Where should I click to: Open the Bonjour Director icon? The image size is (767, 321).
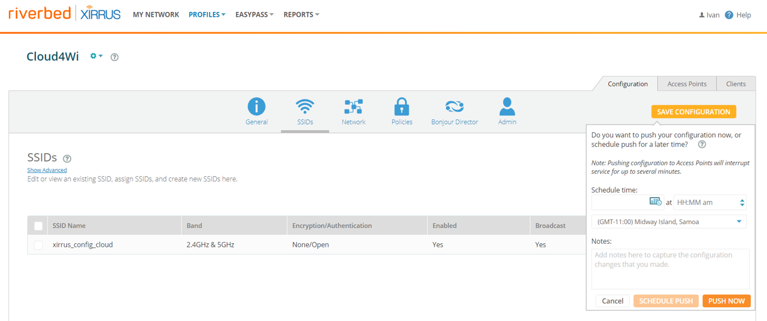pyautogui.click(x=454, y=107)
